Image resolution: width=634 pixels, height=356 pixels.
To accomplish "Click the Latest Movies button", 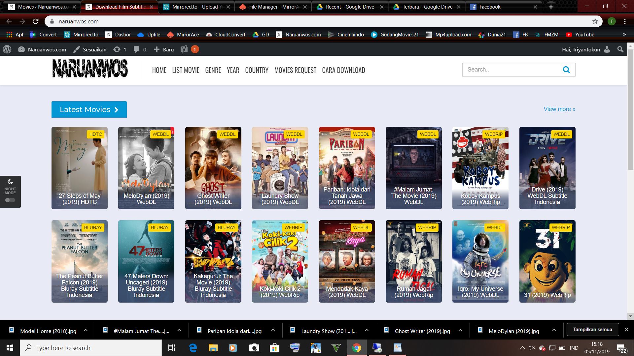I will tap(89, 109).
